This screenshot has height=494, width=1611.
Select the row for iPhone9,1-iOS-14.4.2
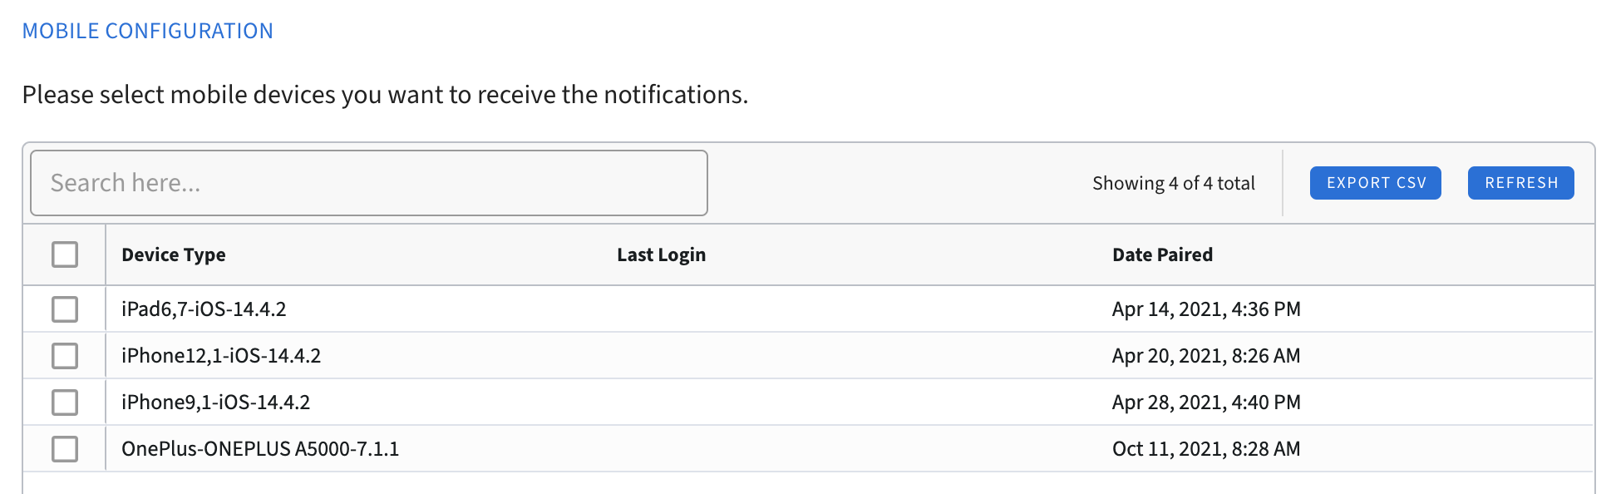tap(582, 402)
